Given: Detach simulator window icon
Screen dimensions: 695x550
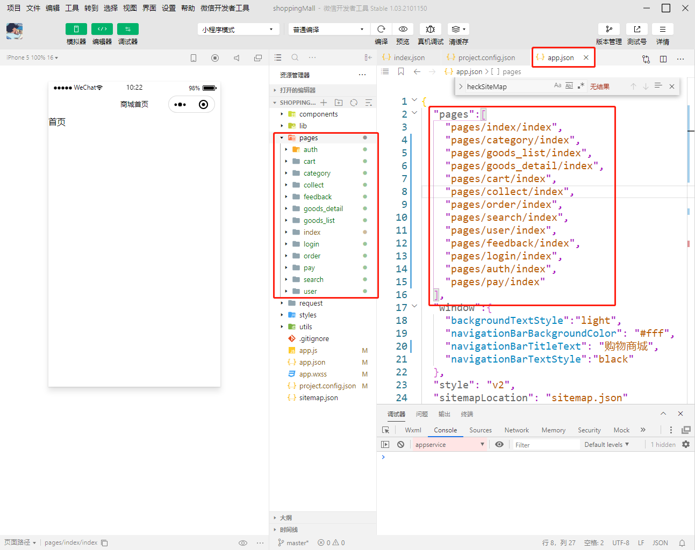Looking at the screenshot, I should tap(258, 58).
